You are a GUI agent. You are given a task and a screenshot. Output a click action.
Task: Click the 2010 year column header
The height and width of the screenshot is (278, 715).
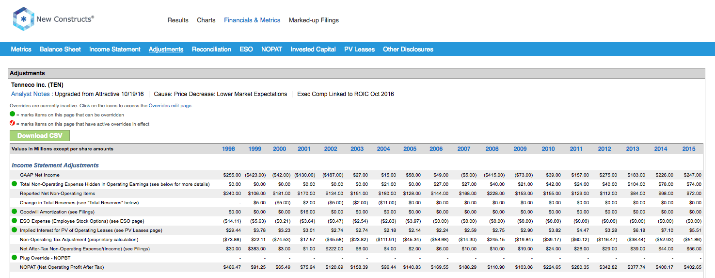pyautogui.click(x=548, y=149)
